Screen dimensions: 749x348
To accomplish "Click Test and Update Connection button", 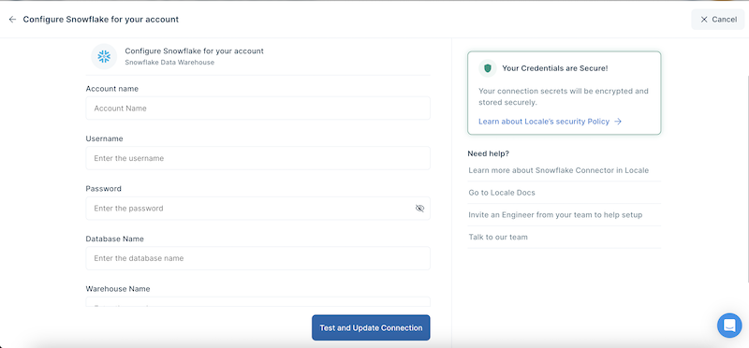I will pyautogui.click(x=371, y=328).
